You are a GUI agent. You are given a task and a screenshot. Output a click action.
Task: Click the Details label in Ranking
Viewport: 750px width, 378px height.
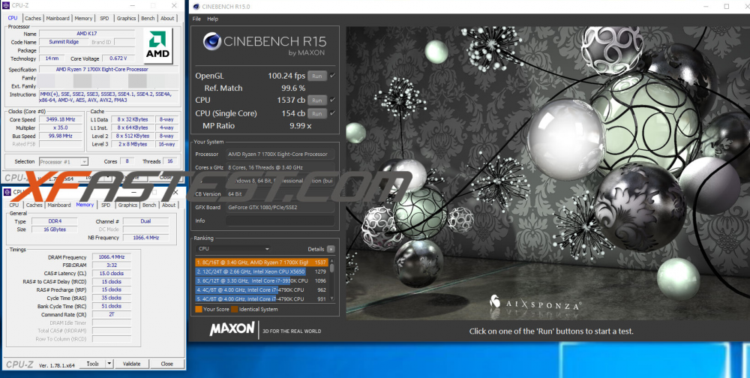point(316,249)
